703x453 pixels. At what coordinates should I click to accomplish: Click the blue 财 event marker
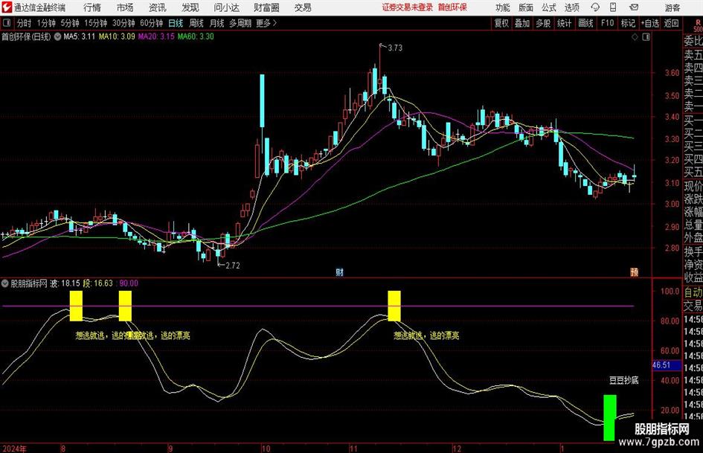coord(340,272)
